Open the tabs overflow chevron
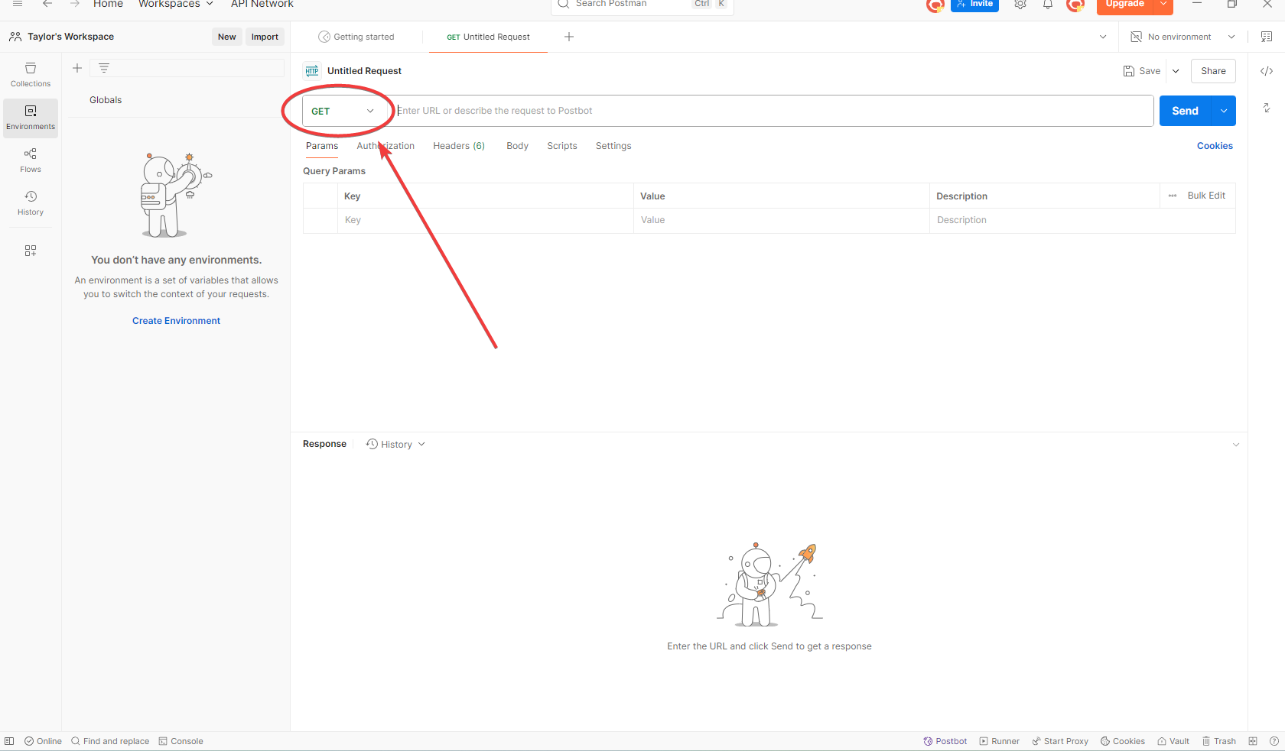Viewport: 1285px width, 751px height. point(1103,37)
